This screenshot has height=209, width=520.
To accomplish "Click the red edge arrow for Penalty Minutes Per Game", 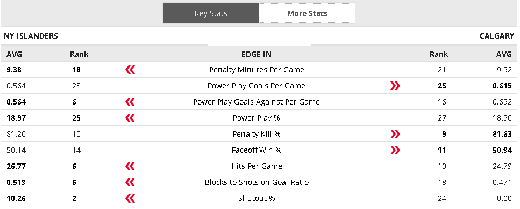I will pyautogui.click(x=130, y=70).
